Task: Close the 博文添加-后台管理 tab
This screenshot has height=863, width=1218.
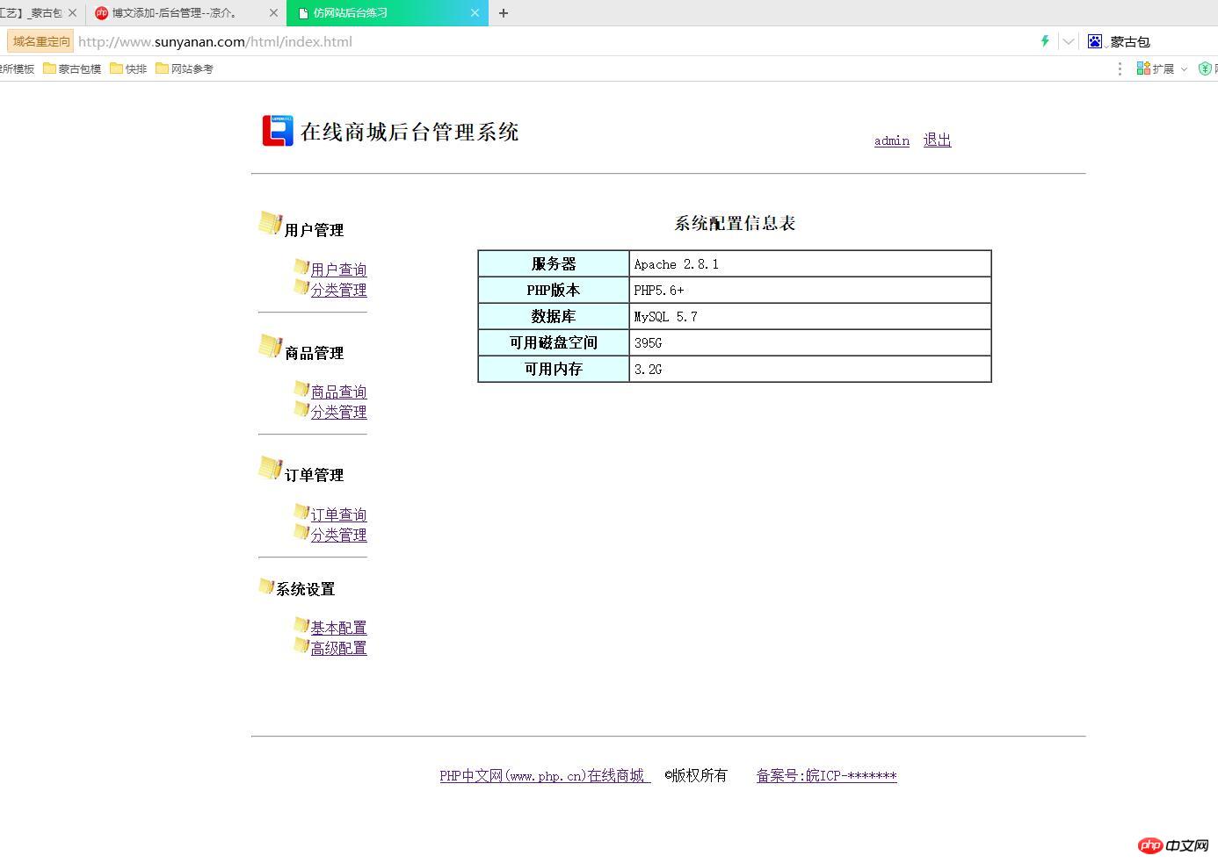Action: click(273, 13)
